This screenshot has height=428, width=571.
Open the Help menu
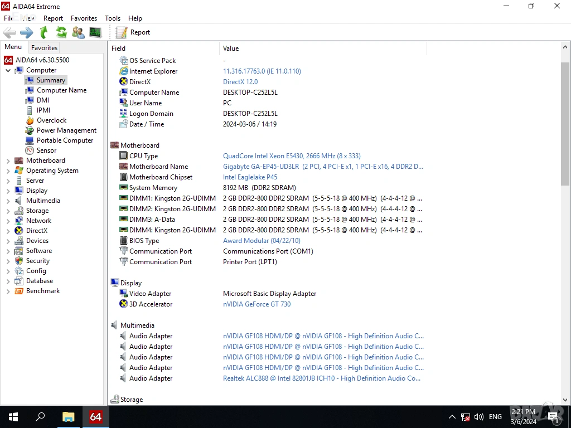[x=135, y=18]
